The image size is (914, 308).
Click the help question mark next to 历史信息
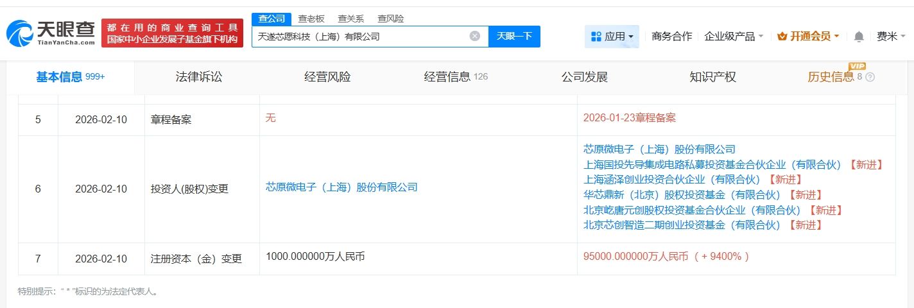pos(870,77)
